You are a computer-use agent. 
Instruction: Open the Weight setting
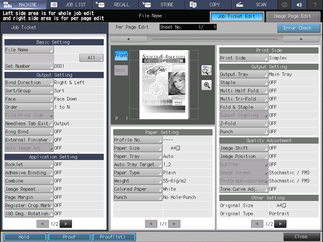137,181
